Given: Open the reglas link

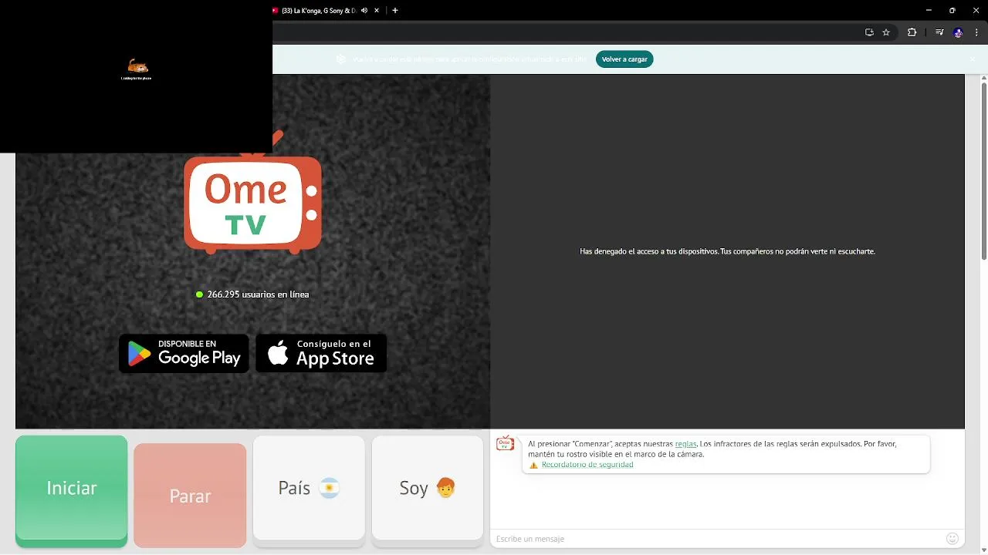Looking at the screenshot, I should [685, 444].
